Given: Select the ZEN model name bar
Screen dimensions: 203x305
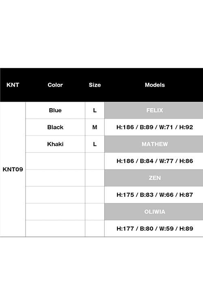Looking at the screenshot, I should [x=154, y=178].
